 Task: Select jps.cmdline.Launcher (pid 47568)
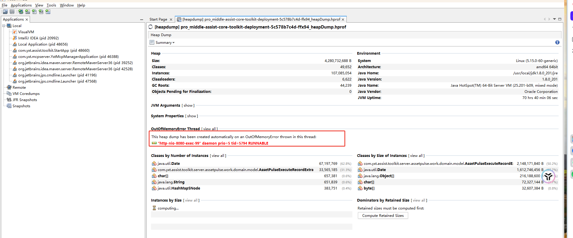coord(57,81)
